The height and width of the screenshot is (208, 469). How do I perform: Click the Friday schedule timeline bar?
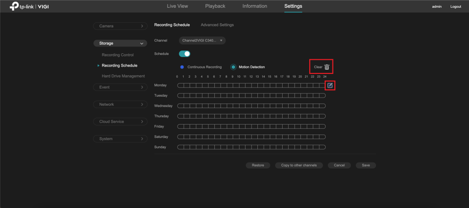click(251, 126)
